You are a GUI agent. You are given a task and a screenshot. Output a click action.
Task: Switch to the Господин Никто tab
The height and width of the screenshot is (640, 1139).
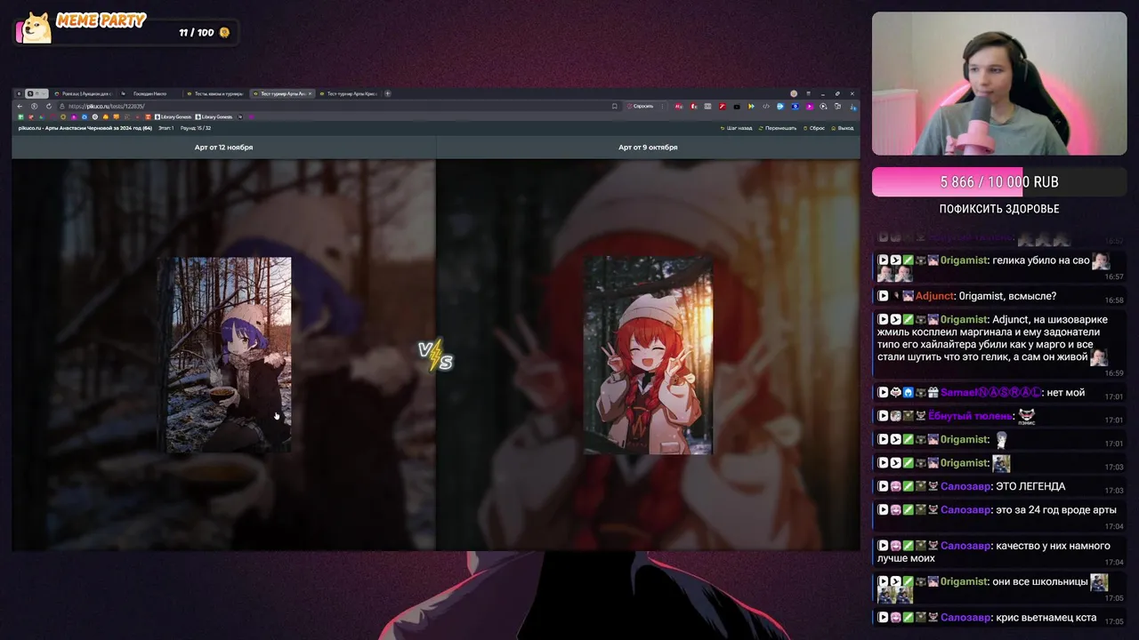point(149,93)
